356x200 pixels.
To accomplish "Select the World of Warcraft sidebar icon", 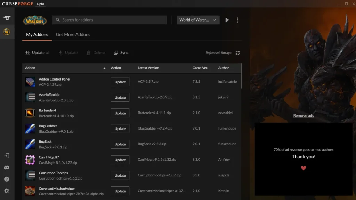I will (7, 32).
